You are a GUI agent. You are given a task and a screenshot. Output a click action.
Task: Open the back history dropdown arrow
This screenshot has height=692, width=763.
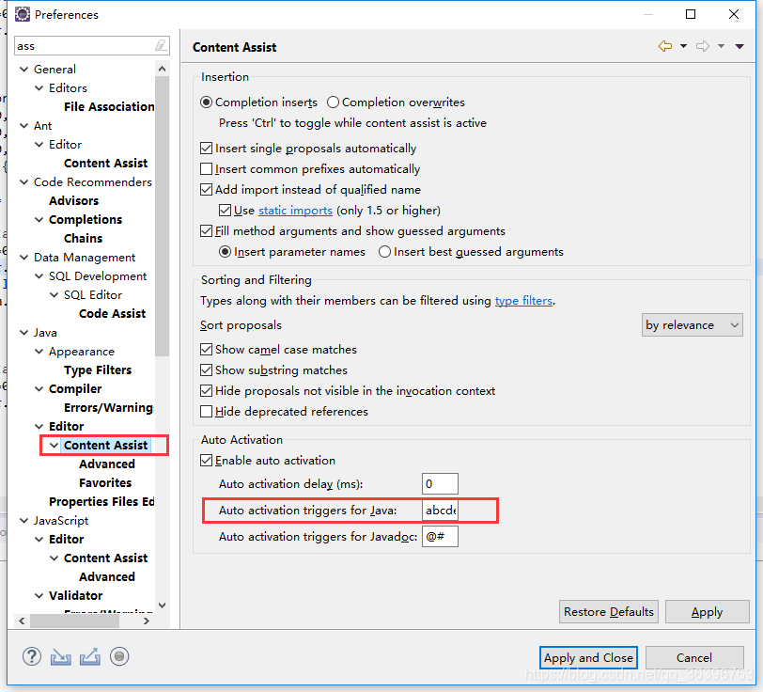683,46
